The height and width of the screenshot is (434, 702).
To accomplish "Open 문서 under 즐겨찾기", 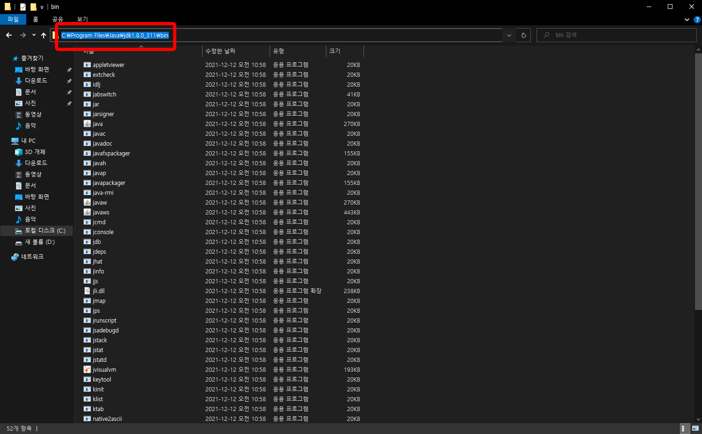I will [x=30, y=92].
